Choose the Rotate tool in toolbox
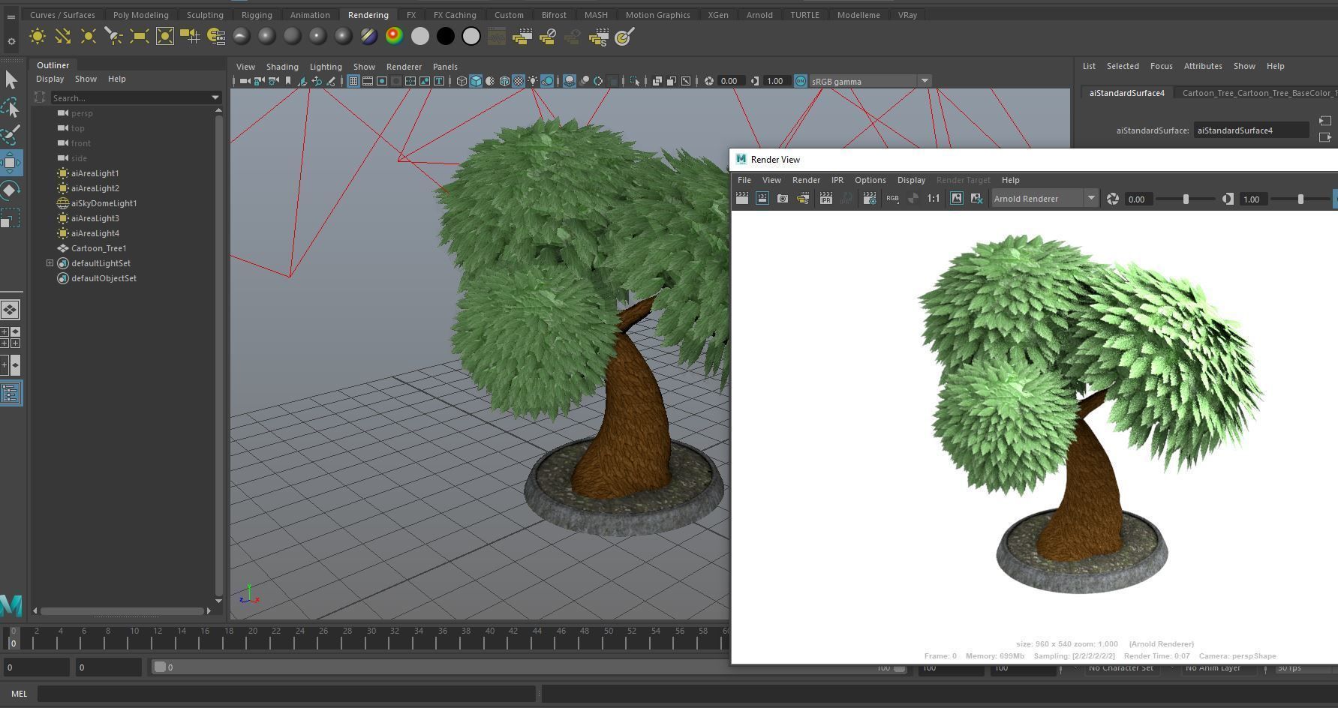This screenshot has height=708, width=1338. (11, 190)
